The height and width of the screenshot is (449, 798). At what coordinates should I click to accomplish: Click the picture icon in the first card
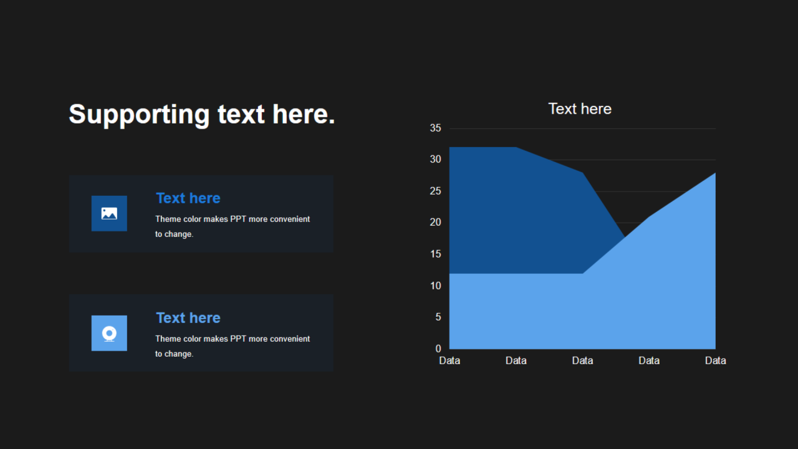(x=109, y=213)
